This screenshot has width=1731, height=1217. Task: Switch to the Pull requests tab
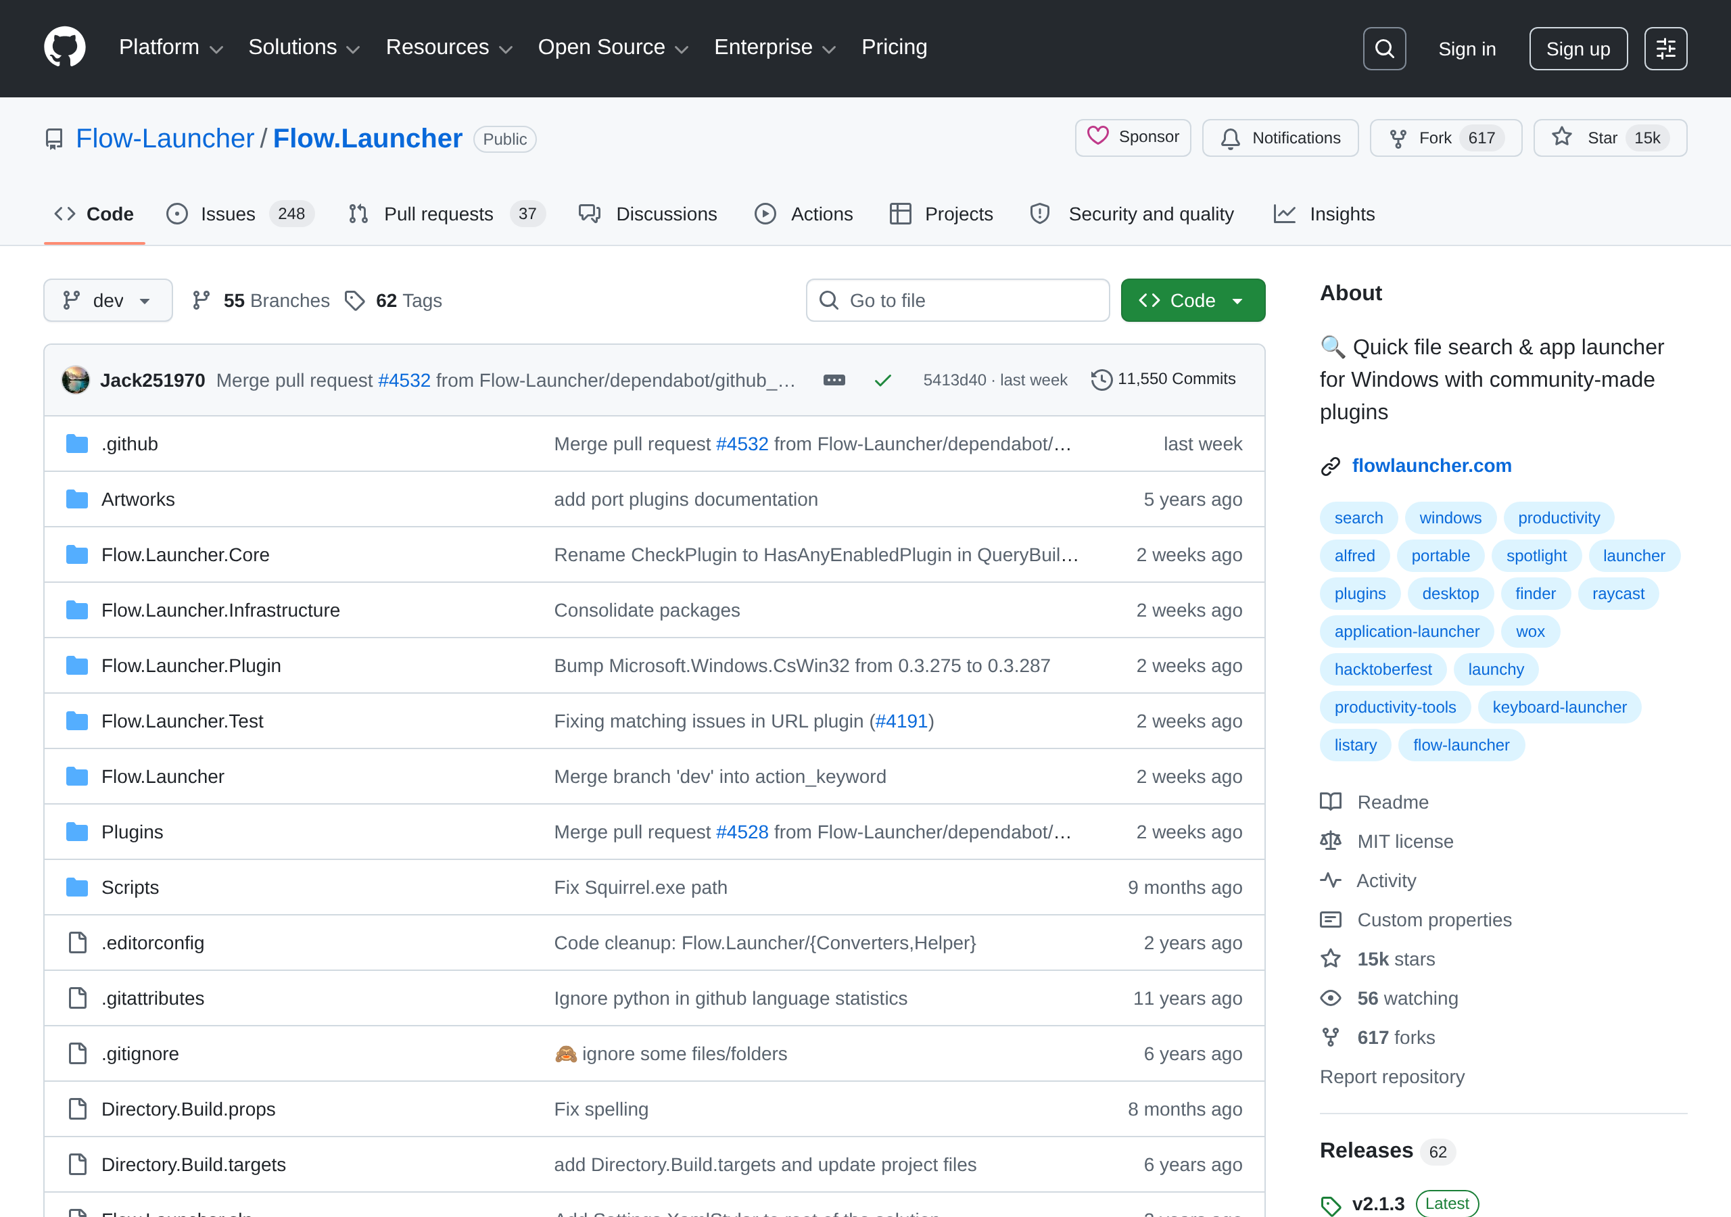(446, 214)
